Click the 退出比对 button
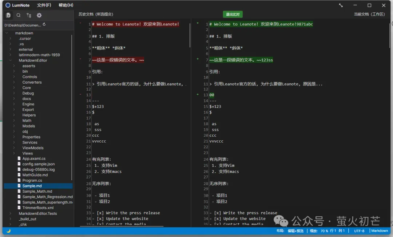 233,14
